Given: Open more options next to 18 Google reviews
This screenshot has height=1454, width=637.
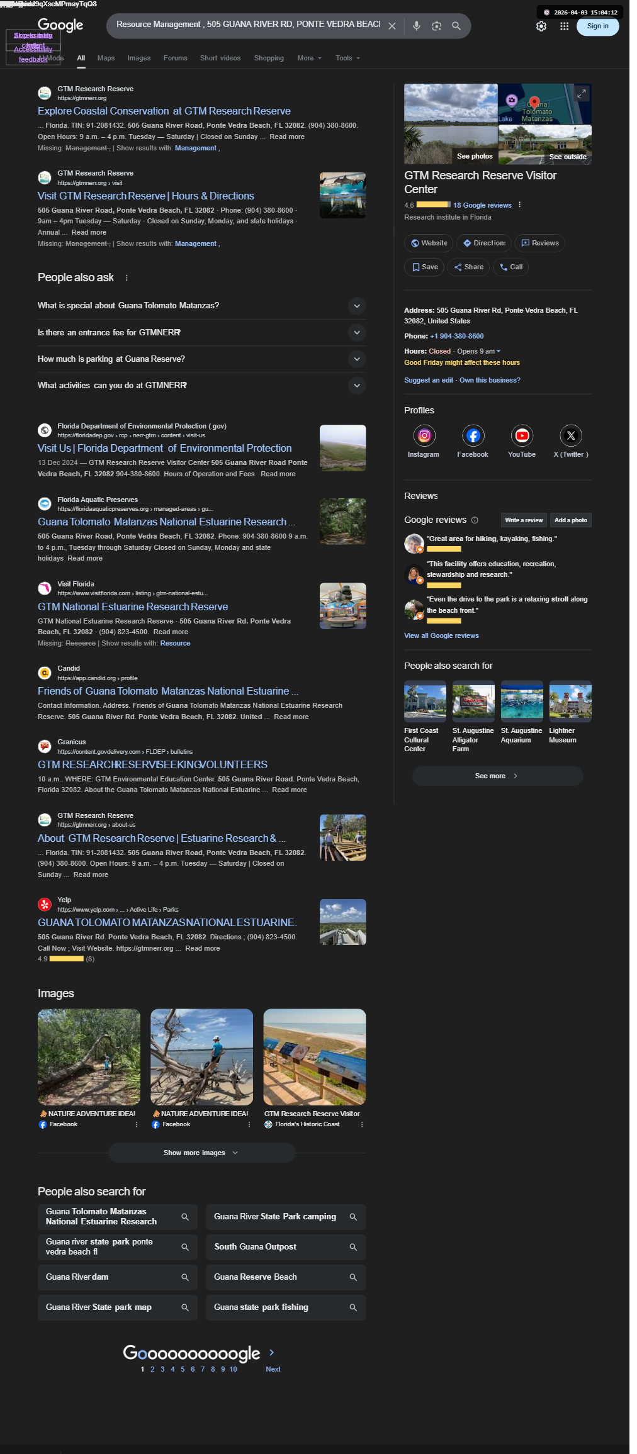Looking at the screenshot, I should tap(519, 204).
